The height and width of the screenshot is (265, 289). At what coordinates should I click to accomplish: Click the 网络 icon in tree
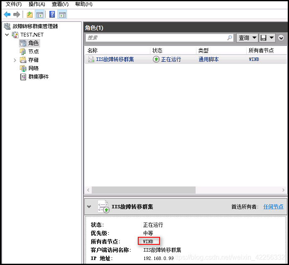point(23,68)
